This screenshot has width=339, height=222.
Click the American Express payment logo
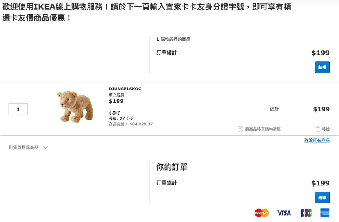(x=325, y=213)
